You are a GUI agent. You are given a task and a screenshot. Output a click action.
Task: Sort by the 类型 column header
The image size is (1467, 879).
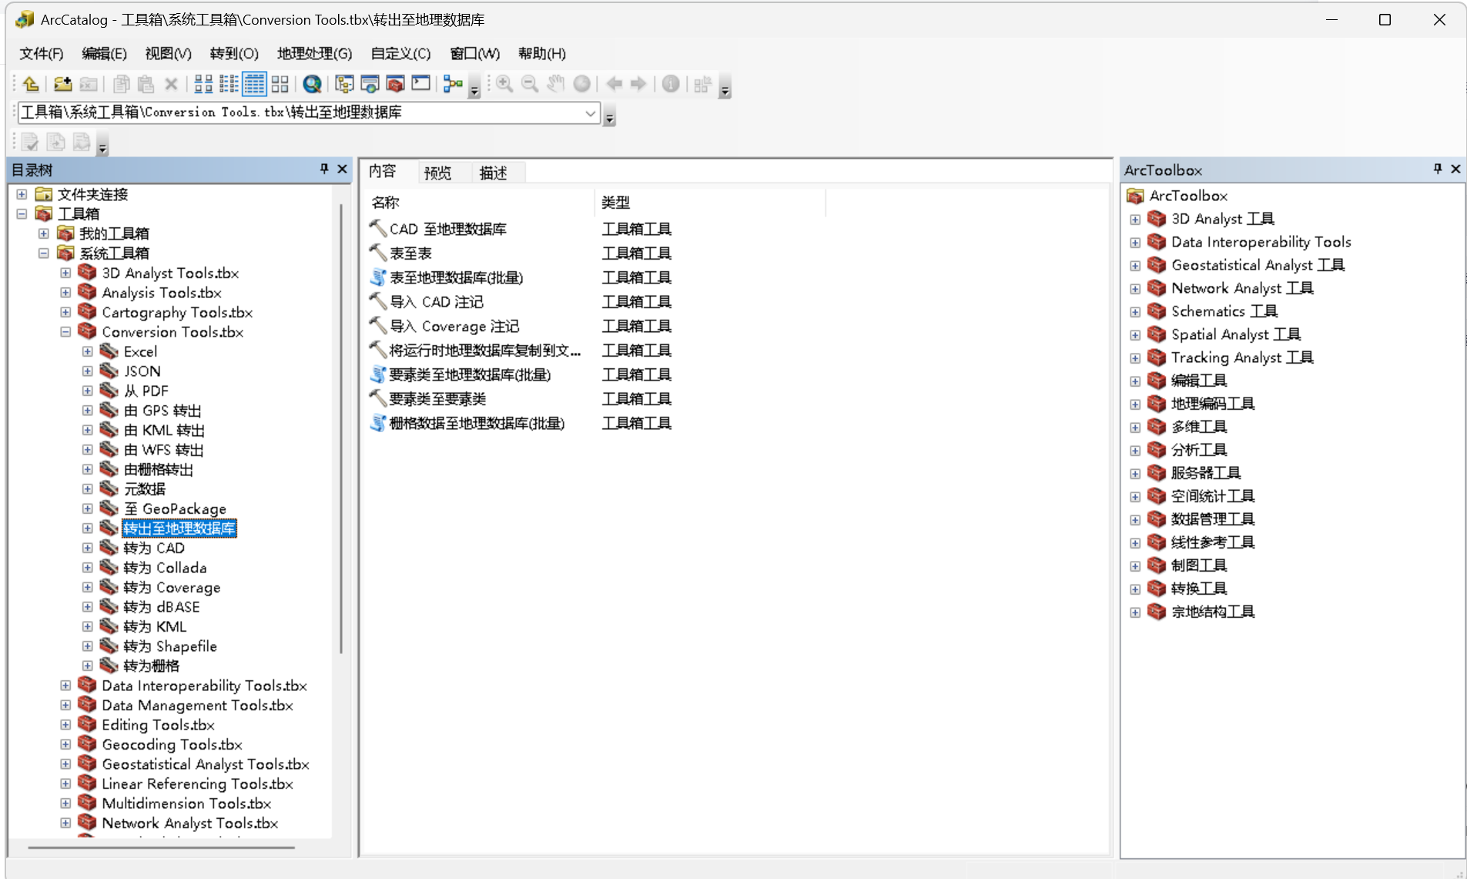coord(709,203)
